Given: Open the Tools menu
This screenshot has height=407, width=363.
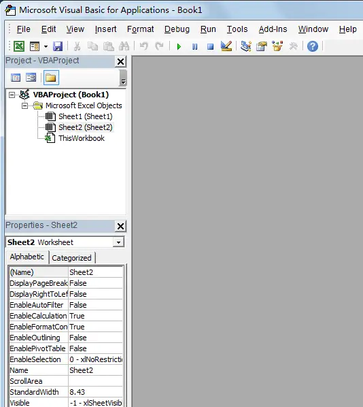Looking at the screenshot, I should 237,29.
